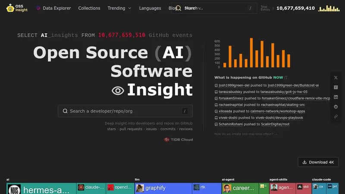Image resolution: width=345 pixels, height=194 pixels.
Task: Open taraszabudsky/goit-js-hw-05 repo link
Action: (x=284, y=92)
